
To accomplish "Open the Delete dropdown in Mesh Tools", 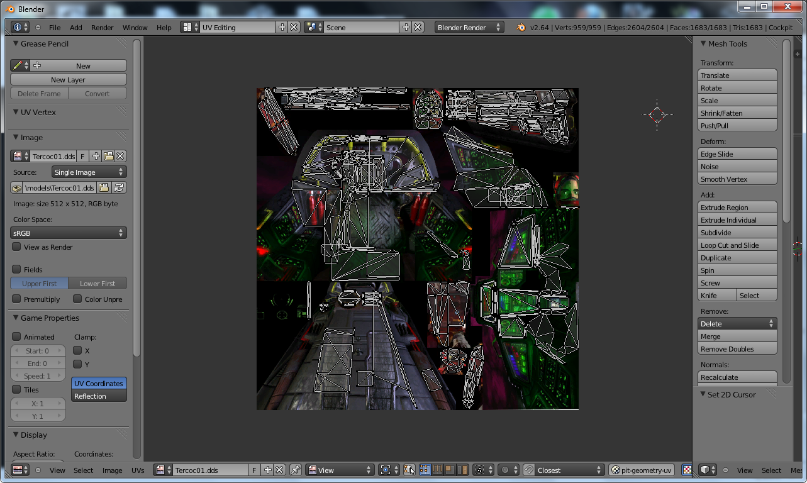I will (x=737, y=323).
